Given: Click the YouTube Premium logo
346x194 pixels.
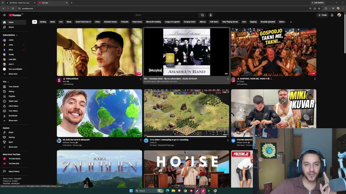Looking at the screenshot, I should (x=15, y=15).
